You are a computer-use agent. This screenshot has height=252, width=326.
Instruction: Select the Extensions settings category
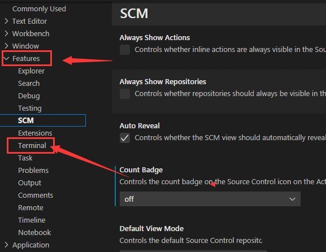[x=35, y=133]
